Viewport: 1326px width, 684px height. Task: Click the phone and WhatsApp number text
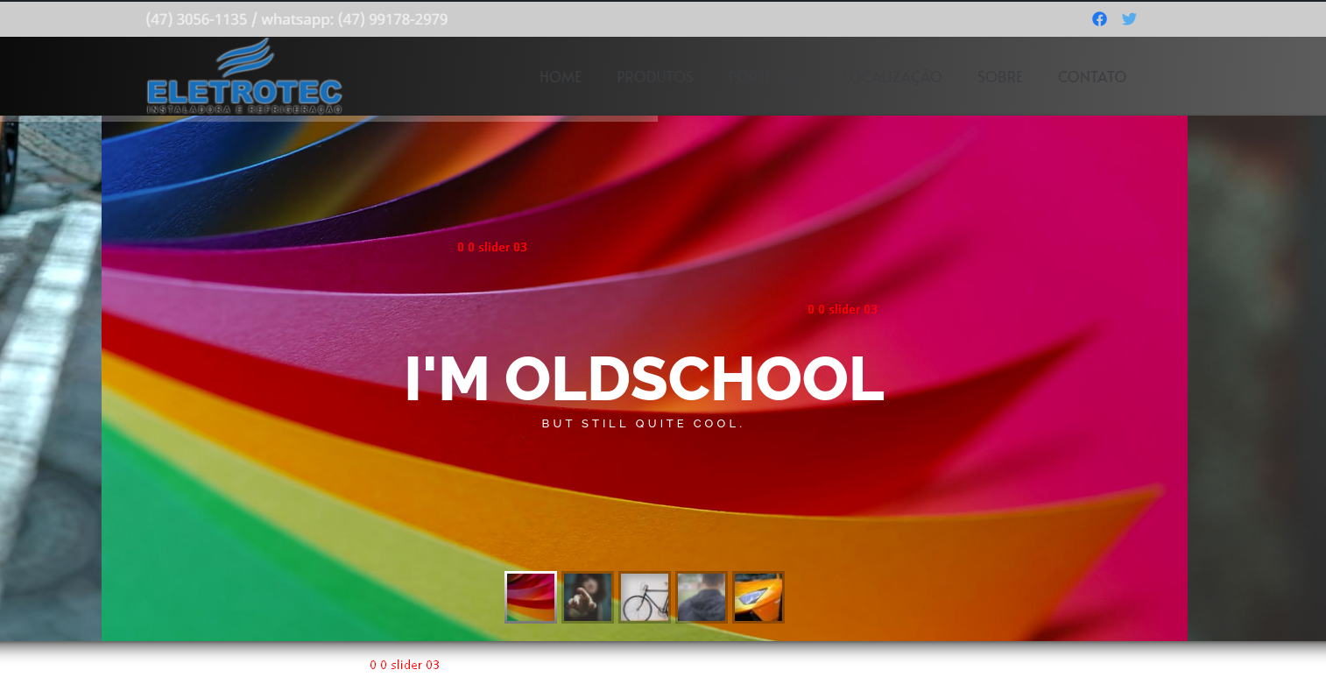(296, 19)
